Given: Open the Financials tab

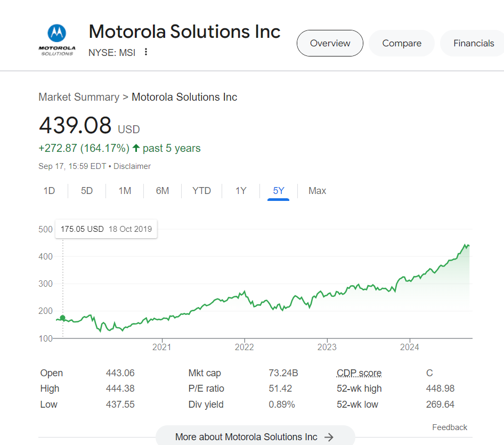Looking at the screenshot, I should 473,43.
